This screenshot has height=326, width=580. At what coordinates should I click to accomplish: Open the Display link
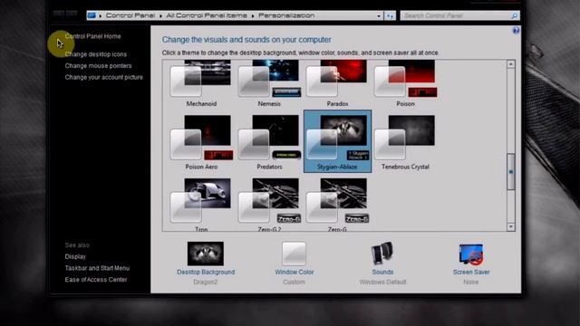(75, 256)
